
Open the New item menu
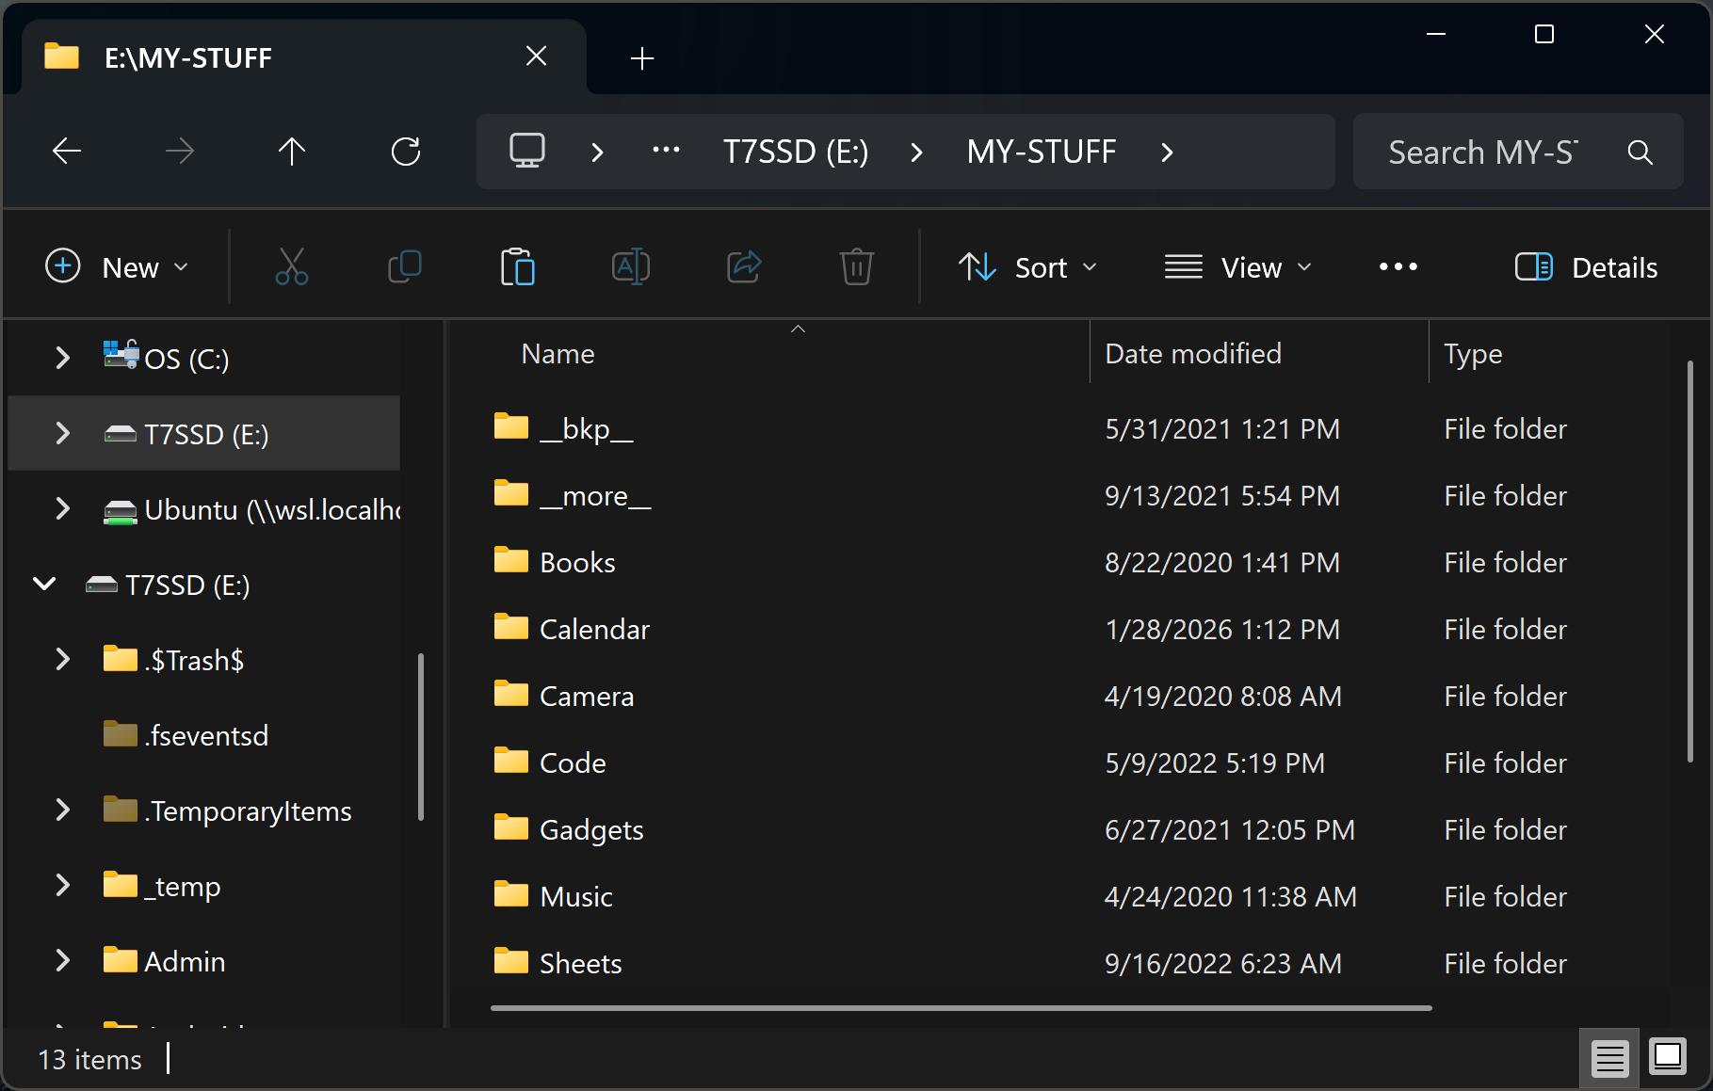(x=117, y=267)
